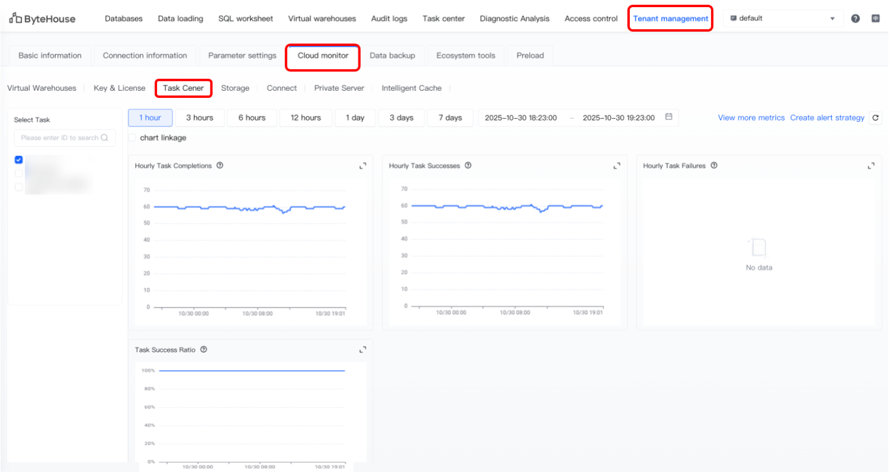This screenshot has width=892, height=473.
Task: Expand the Task Success Ratio chart
Action: [363, 350]
